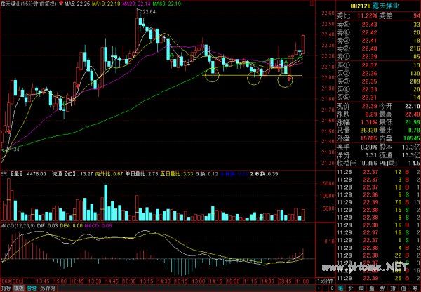The height and width of the screenshot is (292, 421).
Task: Select the 卖④ 22.42 ask row
Action: pos(378,32)
